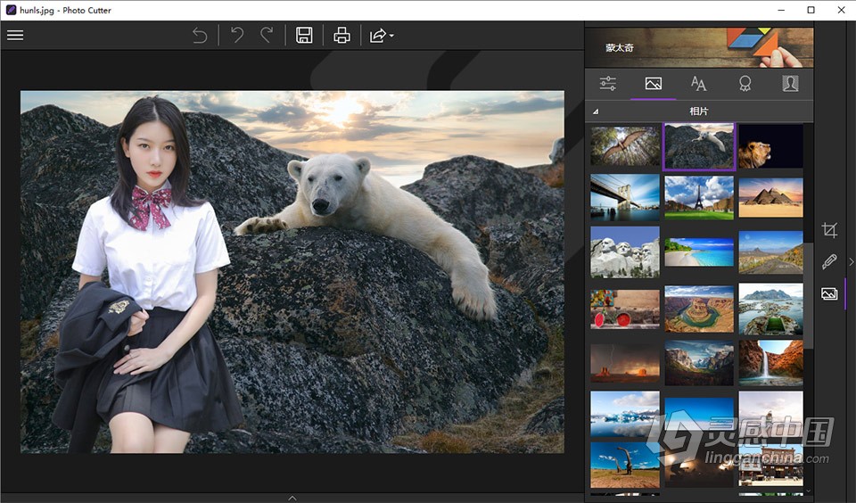Click the composite photo canvas
The height and width of the screenshot is (503, 856).
292,272
